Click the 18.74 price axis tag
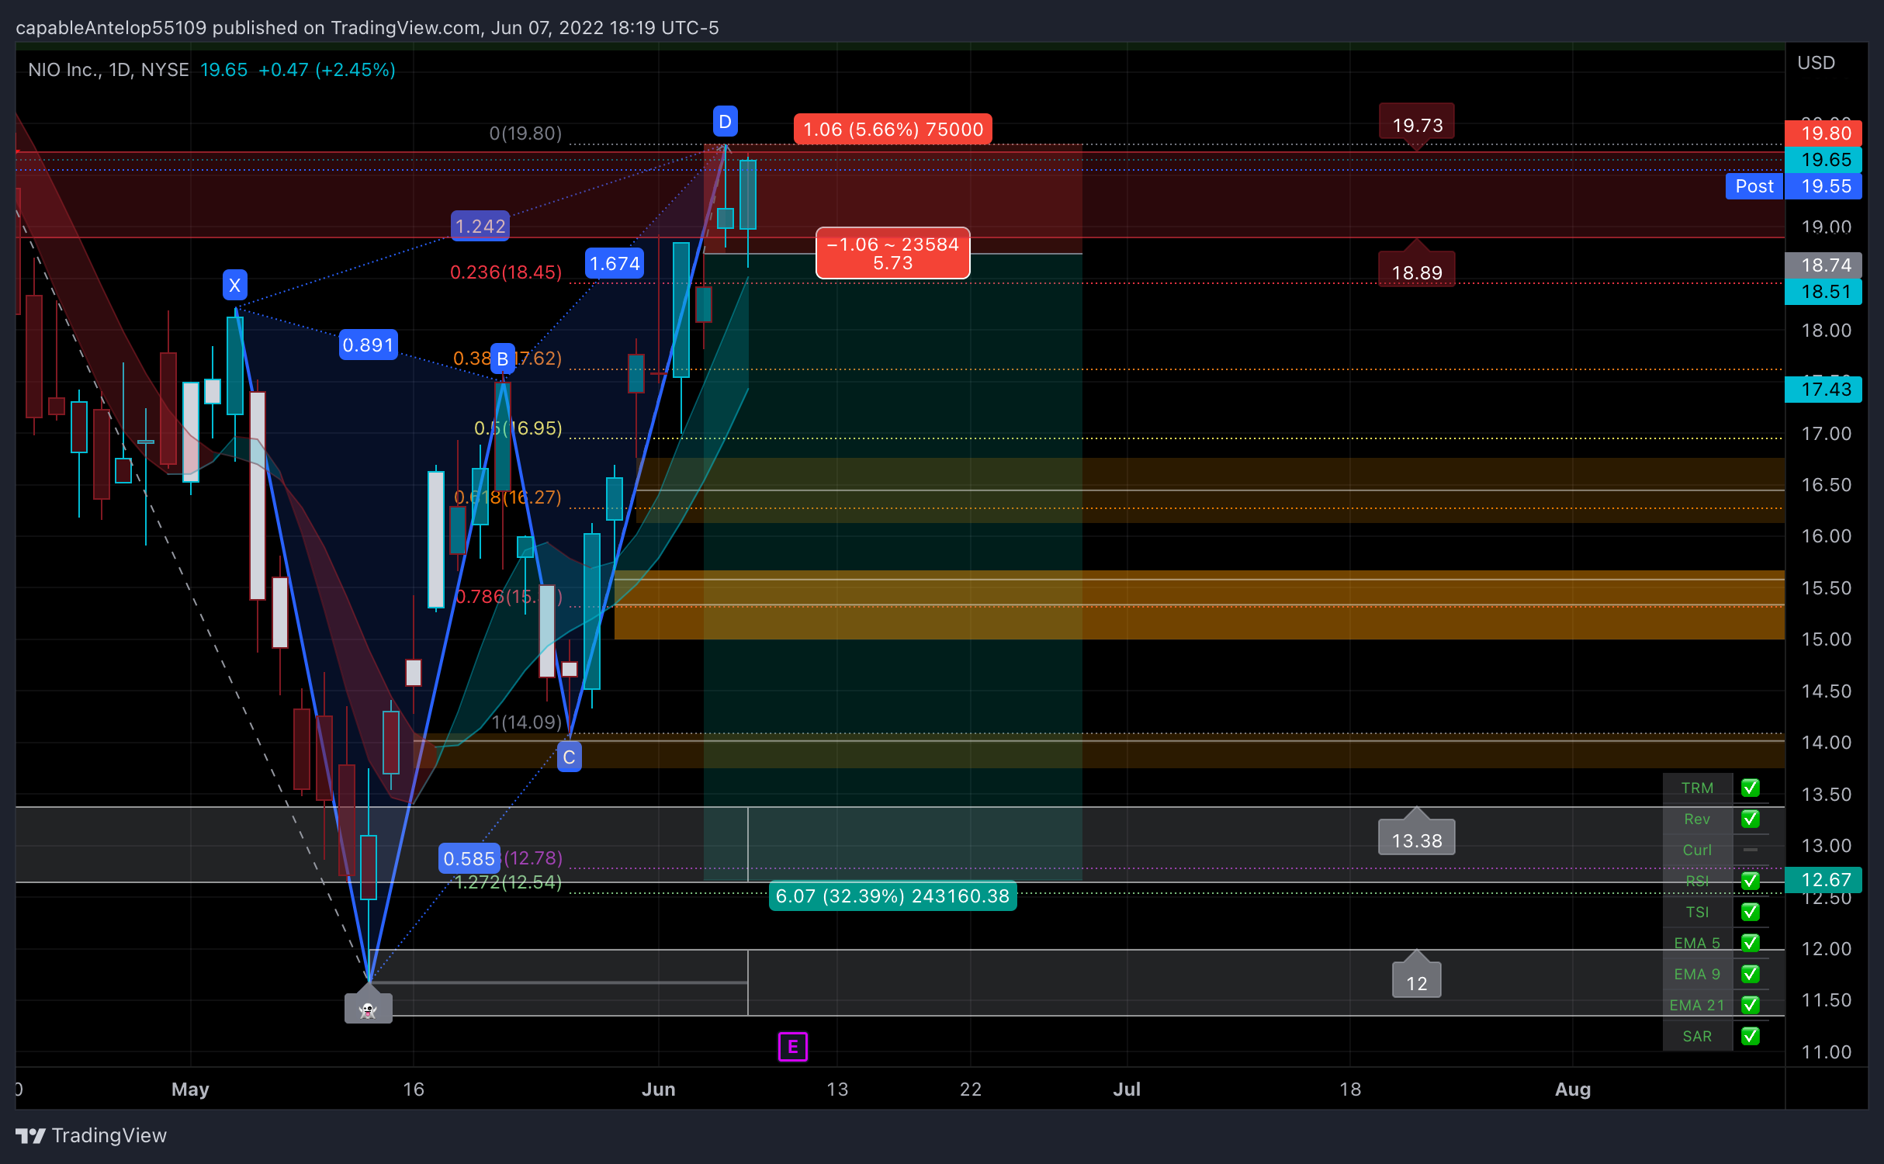Screen dimensions: 1884x1164 tap(1823, 265)
